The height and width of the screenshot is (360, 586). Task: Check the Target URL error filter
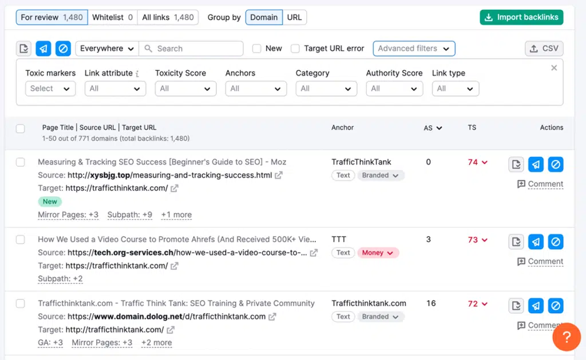(295, 49)
